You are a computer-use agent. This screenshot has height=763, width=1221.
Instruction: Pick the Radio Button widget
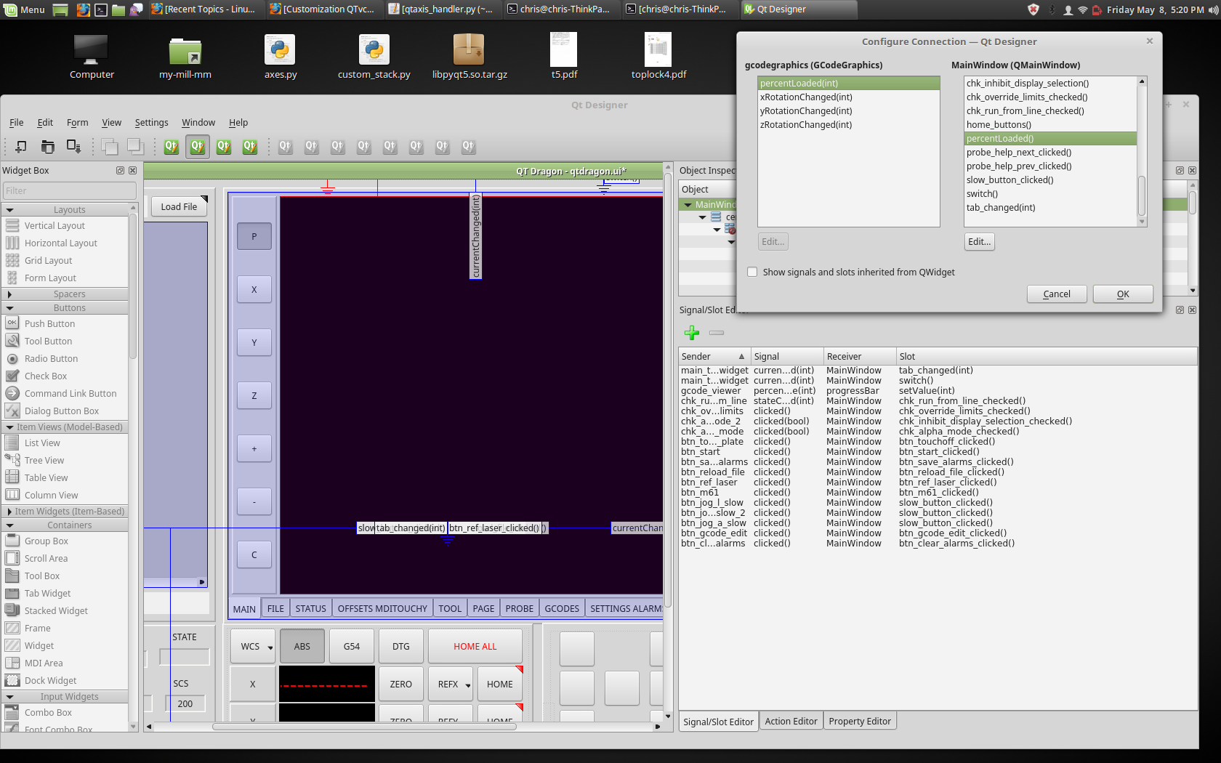51,359
